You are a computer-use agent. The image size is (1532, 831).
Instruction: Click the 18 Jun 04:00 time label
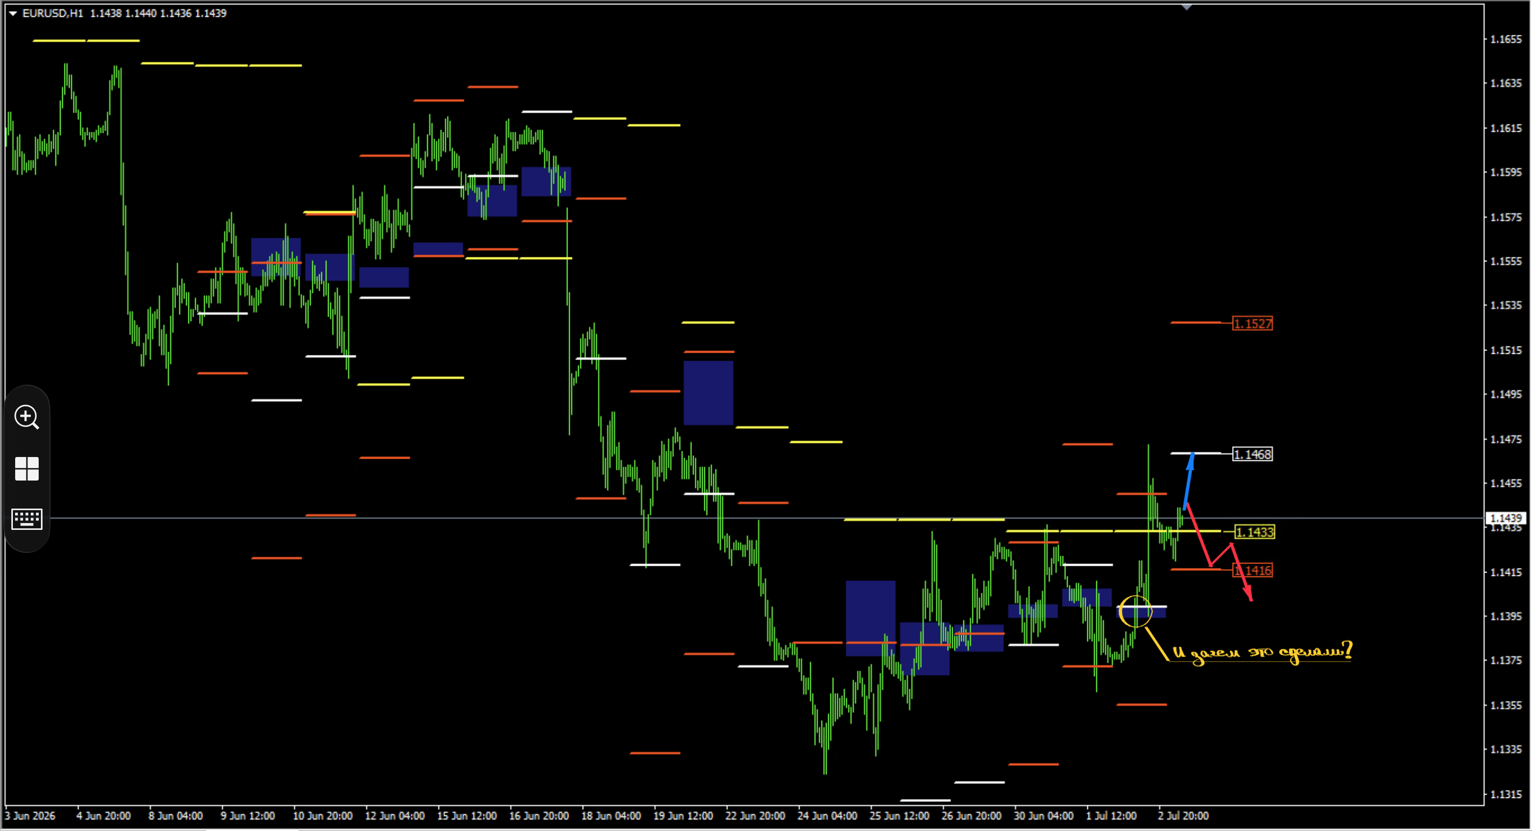(611, 815)
